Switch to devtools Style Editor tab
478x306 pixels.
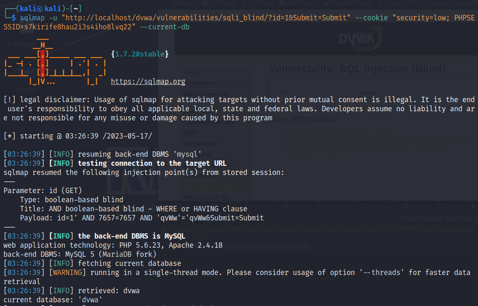pos(335,207)
